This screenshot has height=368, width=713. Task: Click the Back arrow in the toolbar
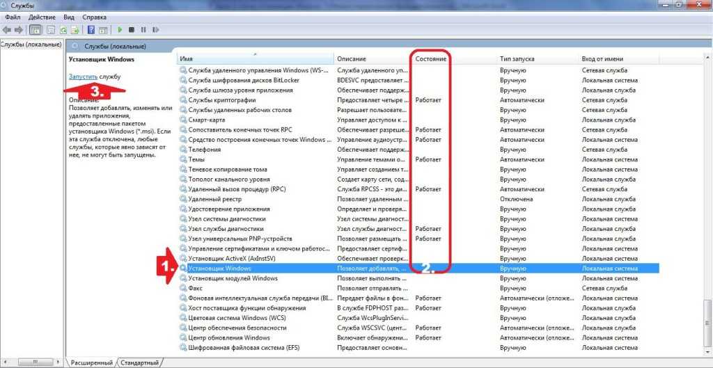(6, 30)
